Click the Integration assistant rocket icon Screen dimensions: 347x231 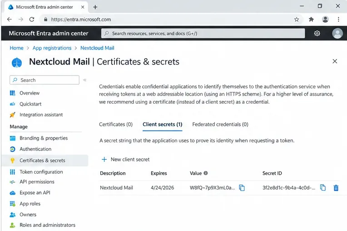coord(13,115)
